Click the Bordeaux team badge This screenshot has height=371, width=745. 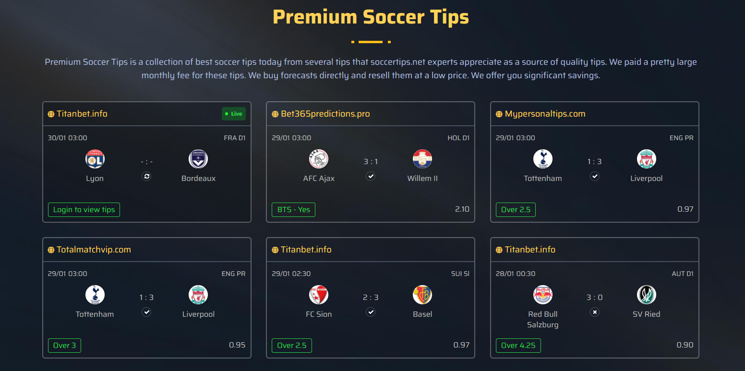(198, 158)
